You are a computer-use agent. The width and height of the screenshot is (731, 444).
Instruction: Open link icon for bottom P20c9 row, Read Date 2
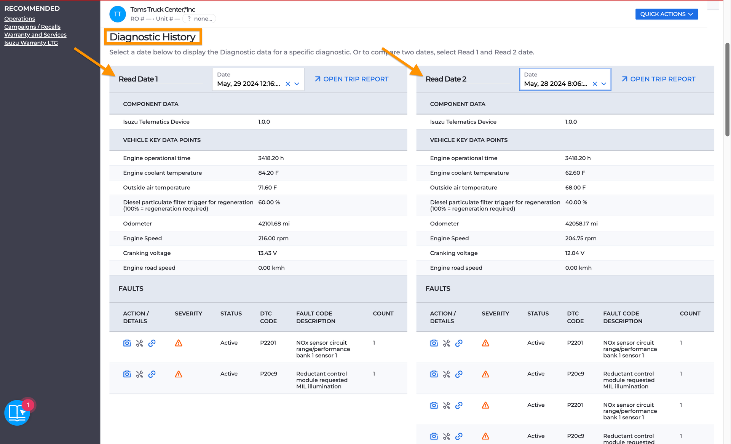pos(459,436)
